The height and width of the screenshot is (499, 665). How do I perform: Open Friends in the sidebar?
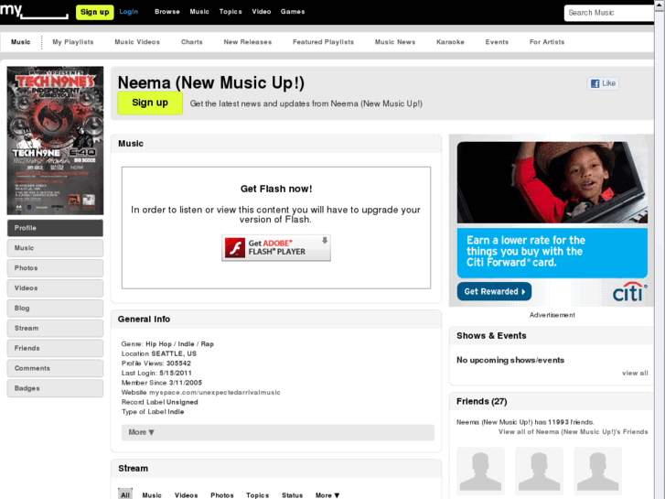55,348
